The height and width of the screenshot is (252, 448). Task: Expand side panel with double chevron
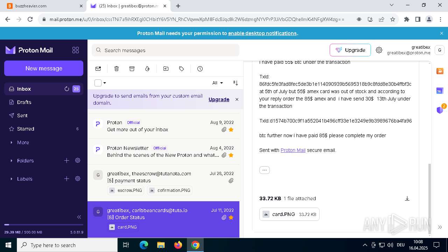440,227
